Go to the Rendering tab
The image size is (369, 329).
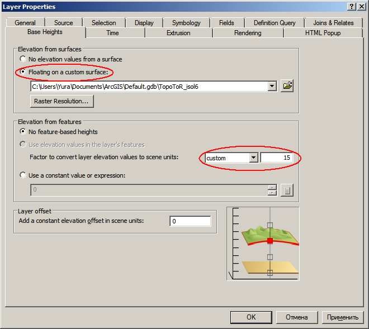point(248,33)
